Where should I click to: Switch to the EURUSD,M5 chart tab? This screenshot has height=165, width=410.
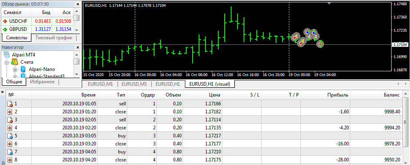click(134, 84)
